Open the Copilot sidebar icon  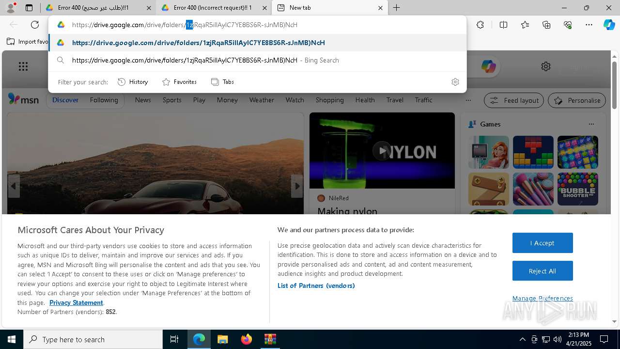coord(609,25)
